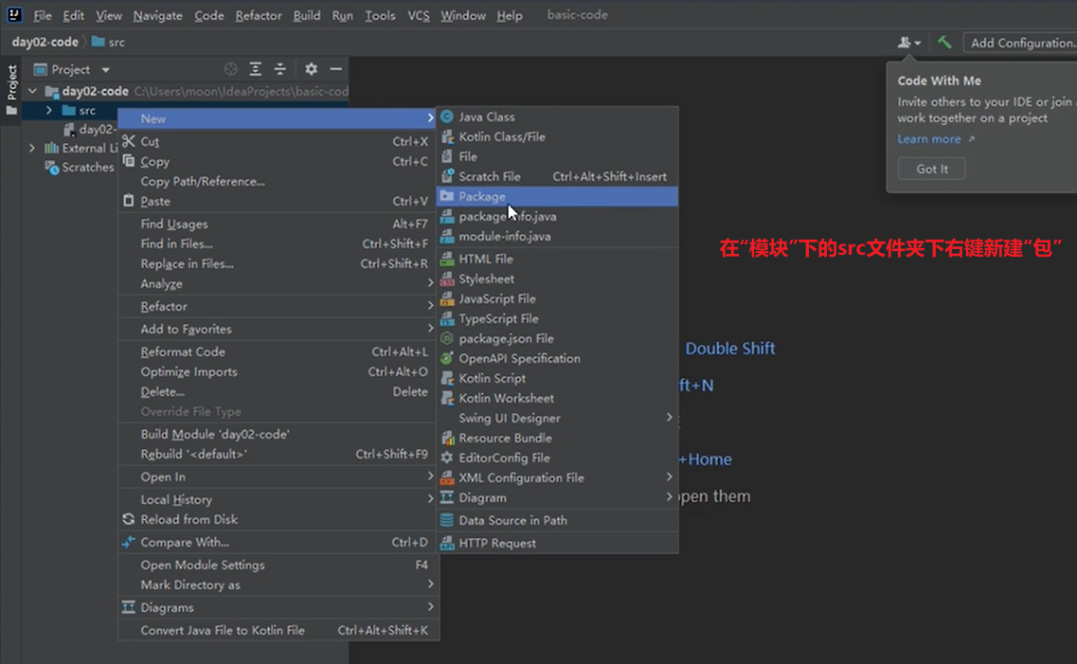
Task: Expand the src folder node
Action: pos(48,111)
